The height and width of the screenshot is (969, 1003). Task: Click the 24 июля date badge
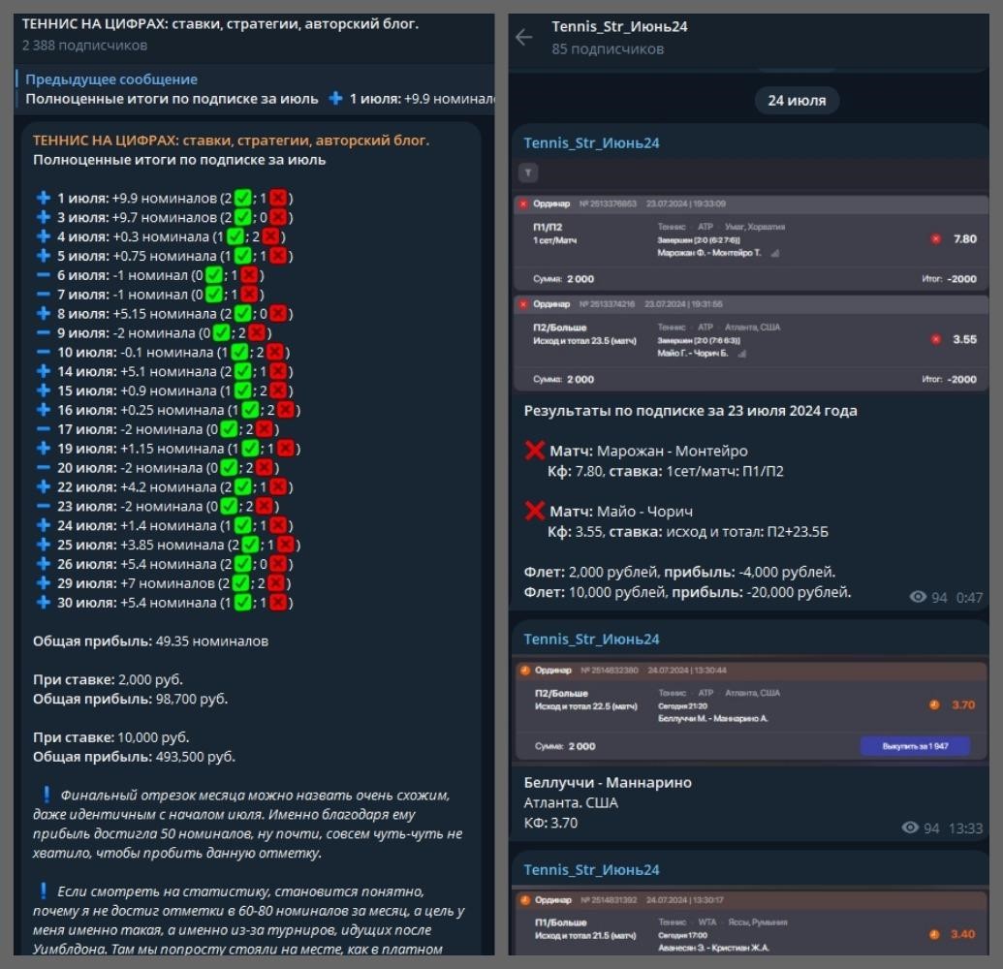tap(797, 100)
